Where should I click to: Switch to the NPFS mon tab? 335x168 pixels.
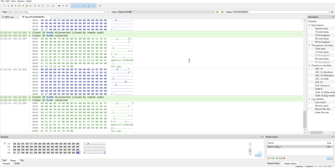(x=9, y=17)
